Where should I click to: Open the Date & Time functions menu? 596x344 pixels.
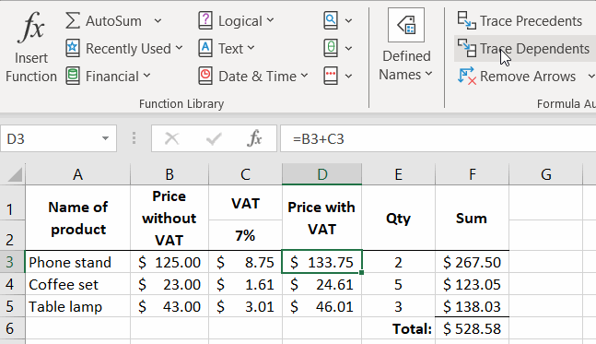coord(253,77)
